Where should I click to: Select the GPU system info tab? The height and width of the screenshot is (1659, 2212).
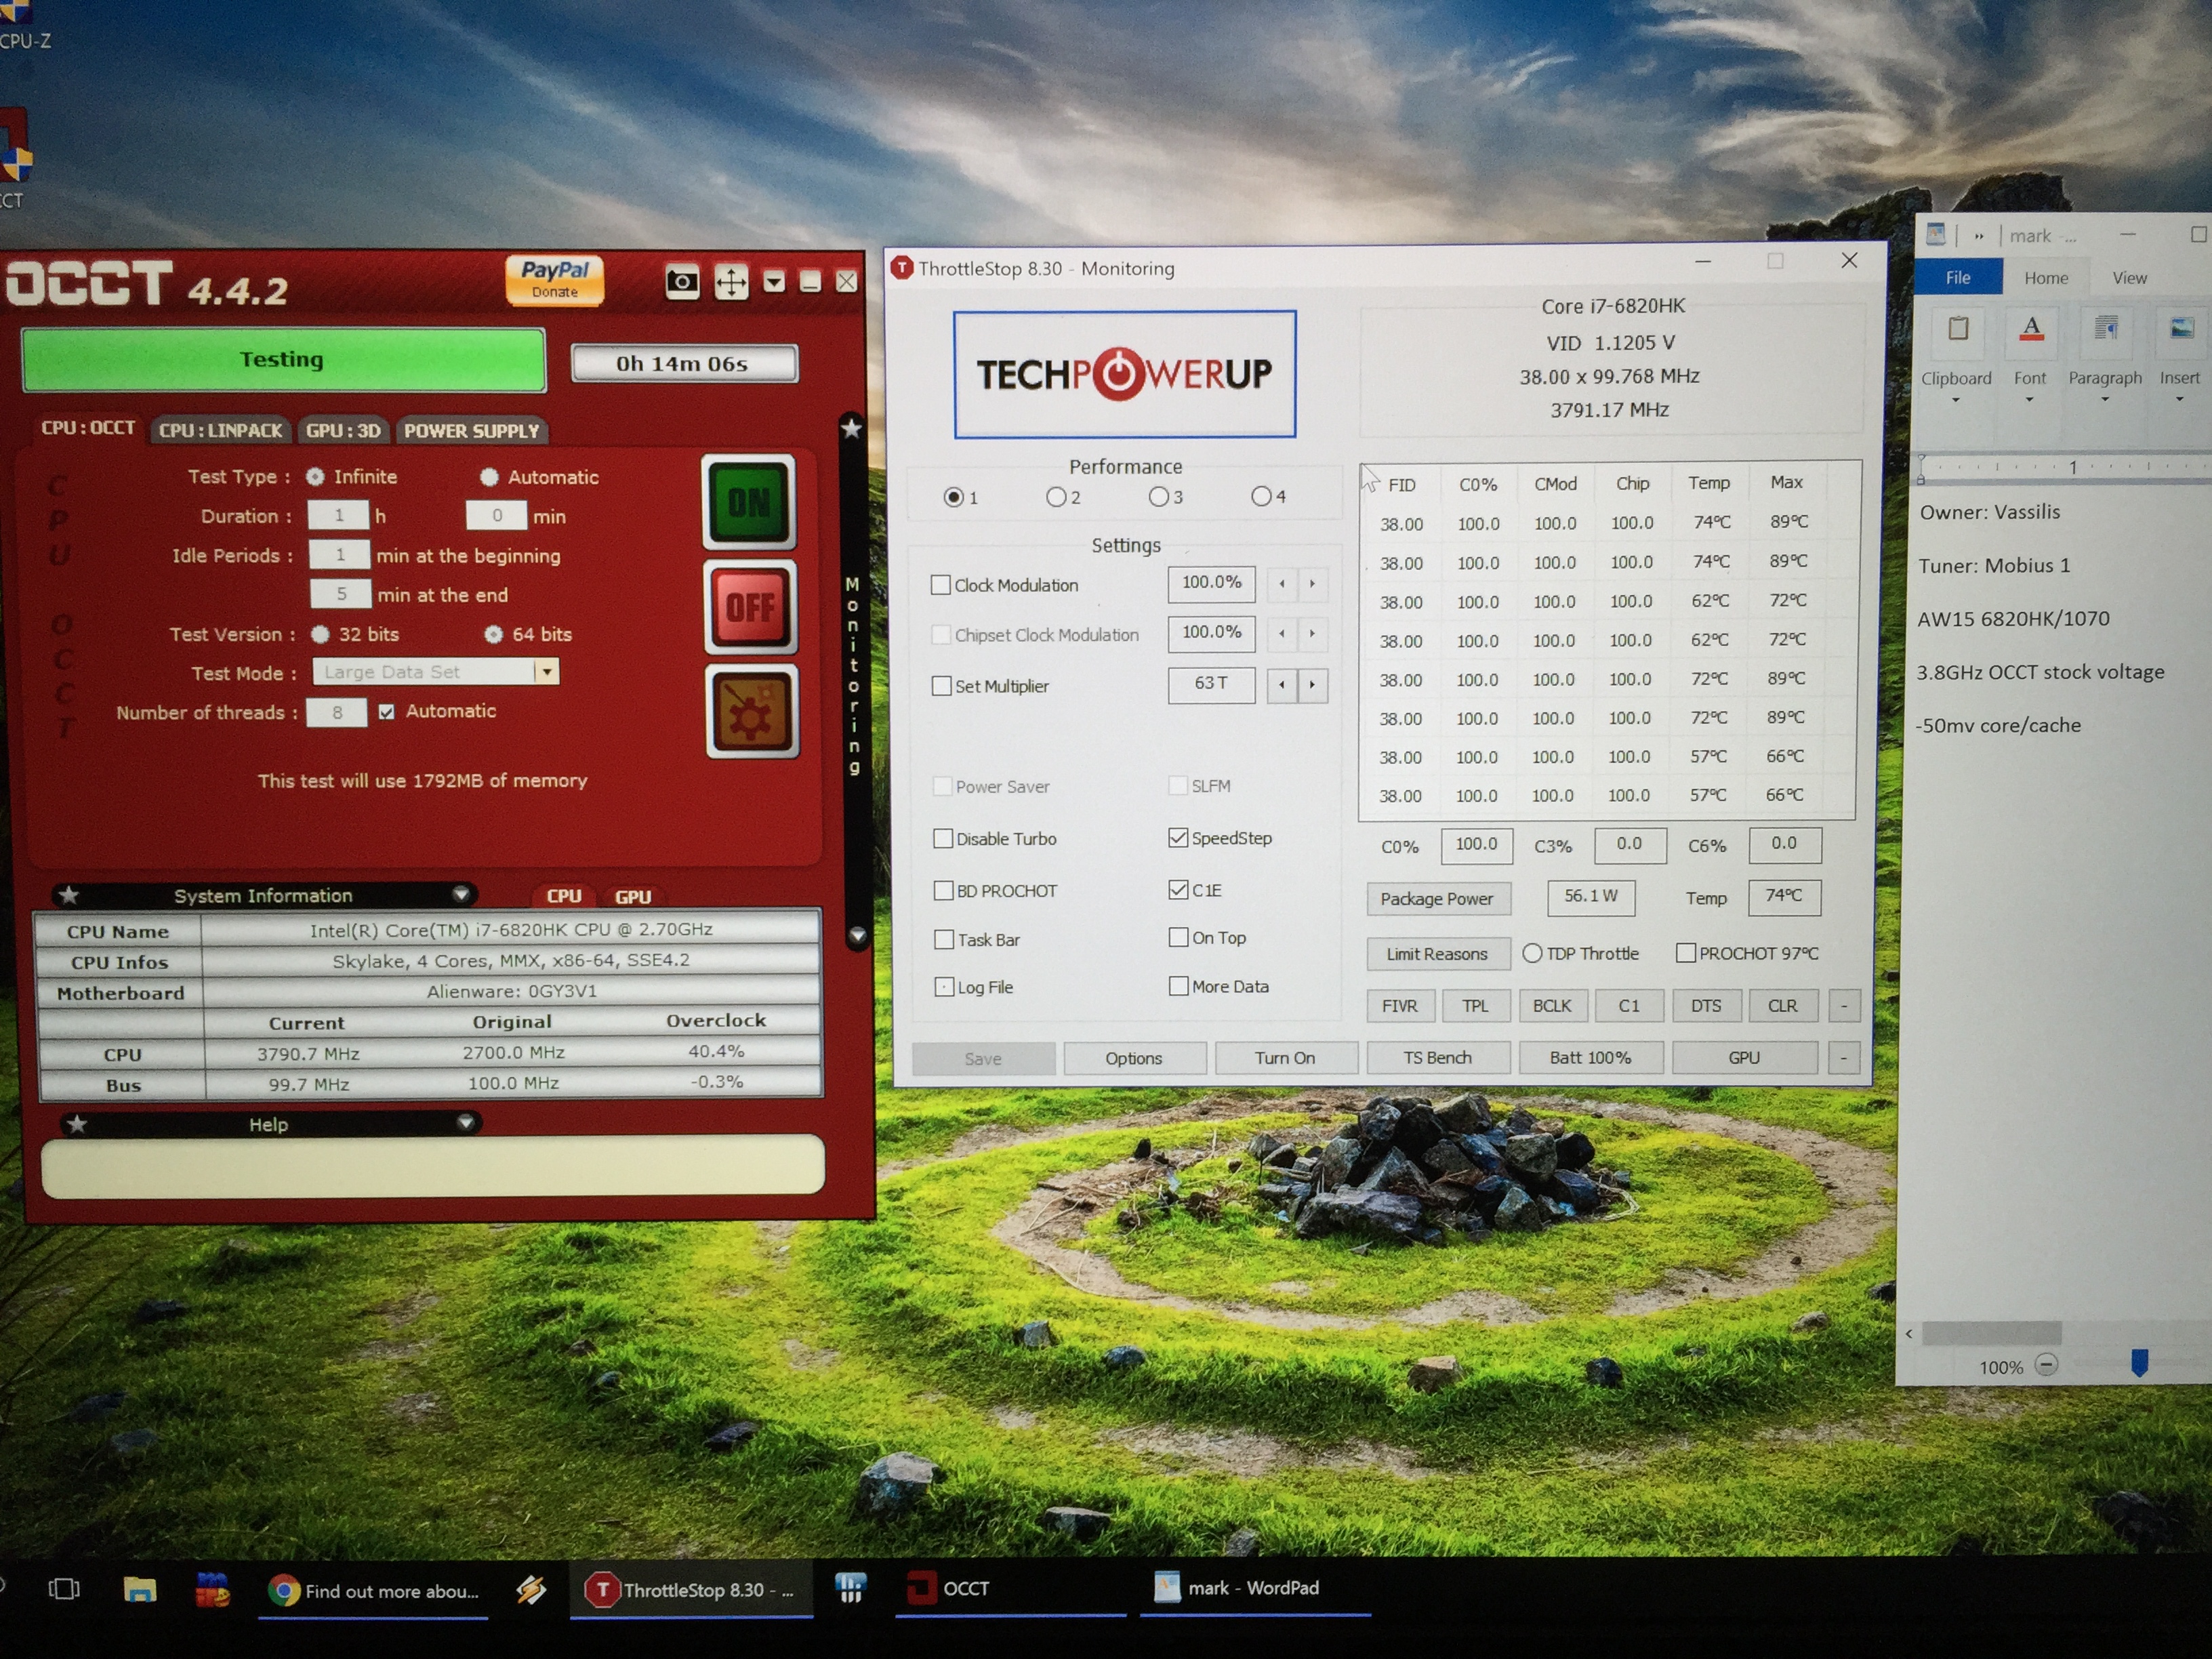632,897
